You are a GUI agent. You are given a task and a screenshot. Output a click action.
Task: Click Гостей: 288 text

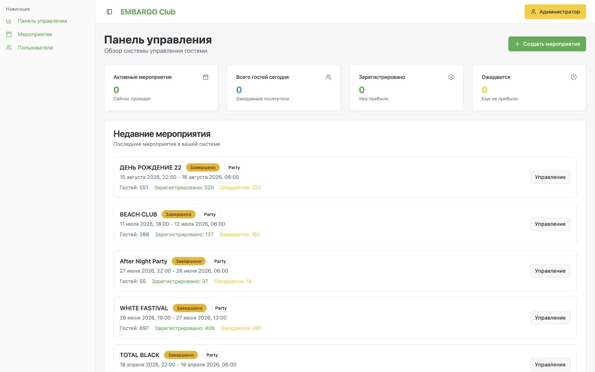(134, 234)
